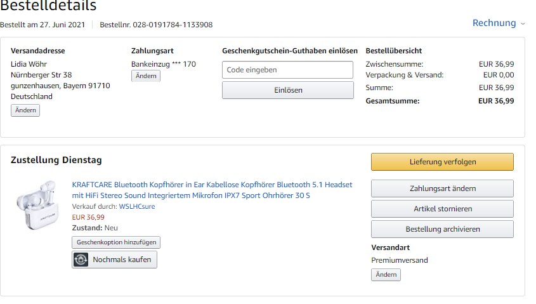The image size is (536, 304).
Task: Click the buy-again circular arrow icon
Action: [x=81, y=260]
